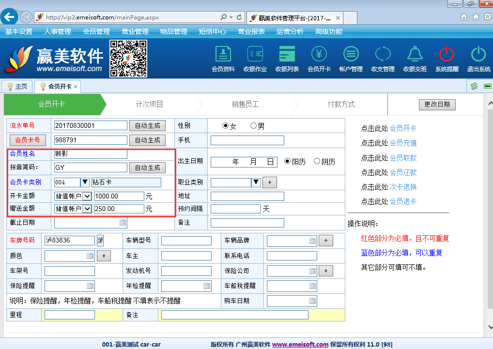Click the 收银交班 bell icon
The width and height of the screenshot is (493, 349).
point(415,58)
